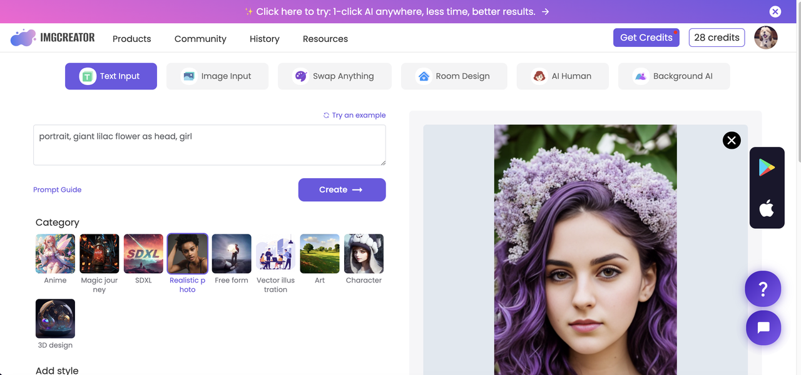
Task: Open the user profile avatar
Action: [x=765, y=37]
